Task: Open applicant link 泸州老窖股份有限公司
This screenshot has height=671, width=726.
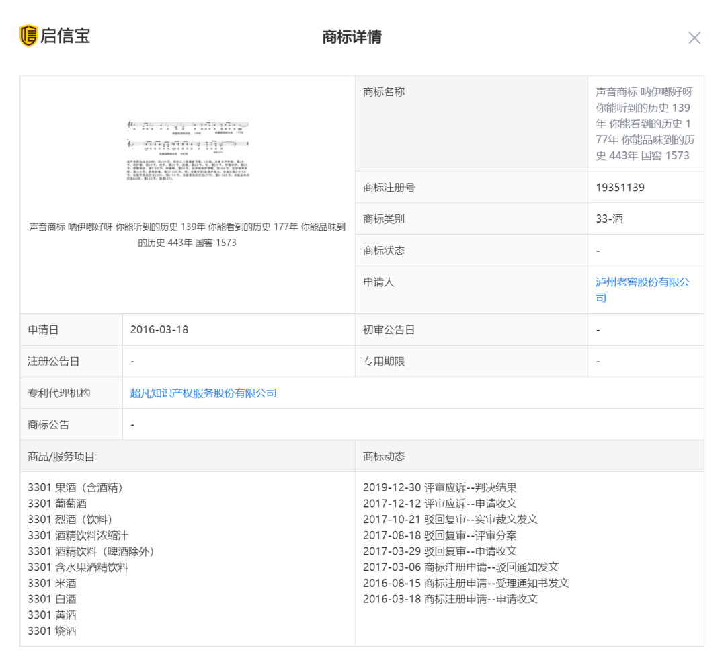Action: [642, 290]
